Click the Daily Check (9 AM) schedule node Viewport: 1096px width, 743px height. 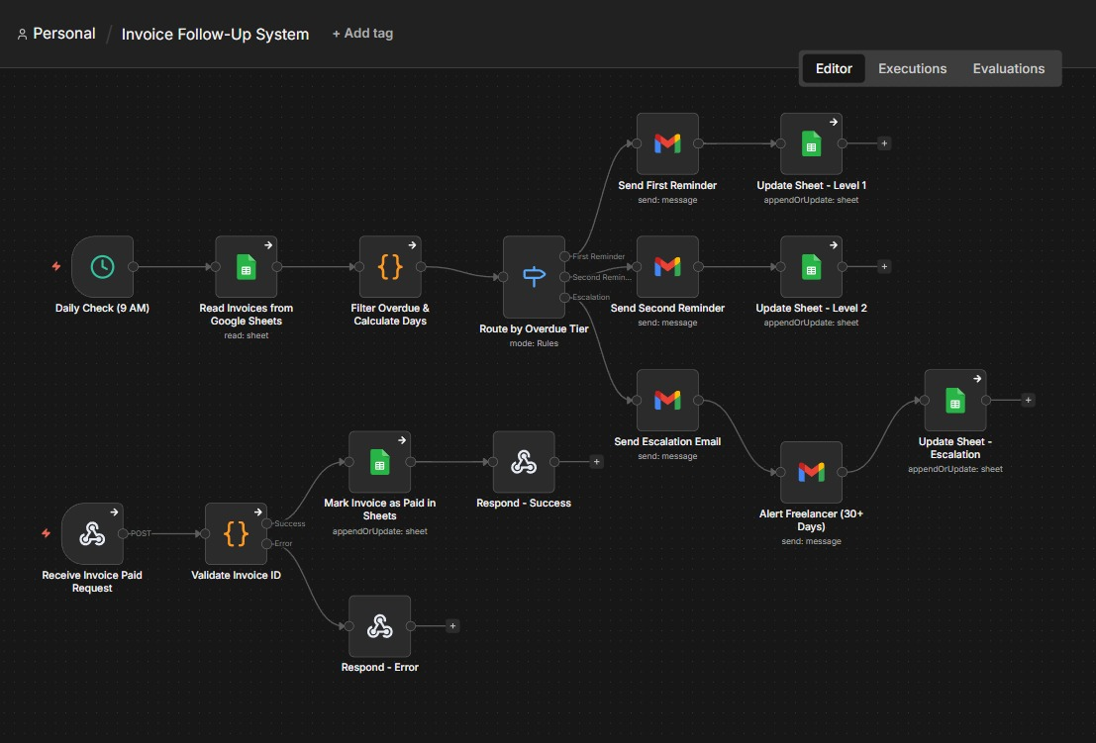102,266
